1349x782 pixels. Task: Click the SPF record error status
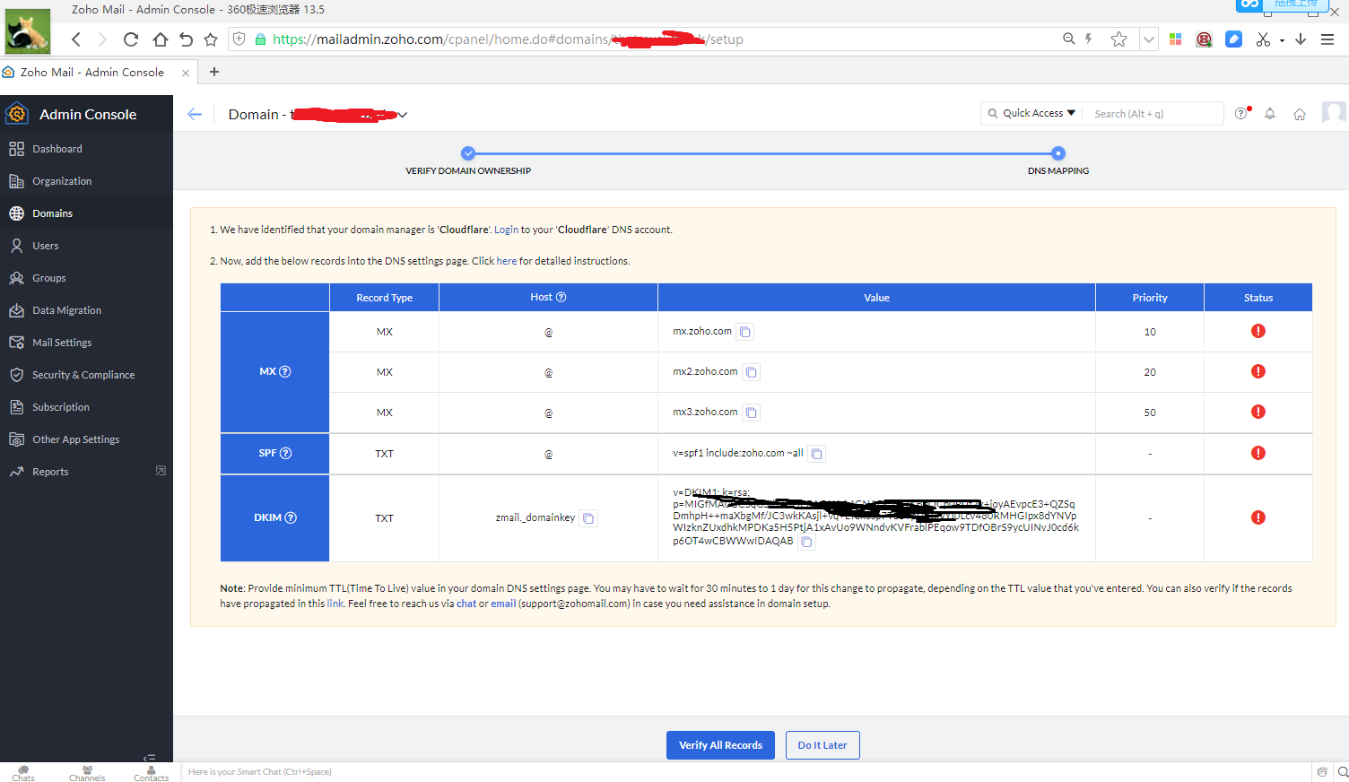[x=1258, y=453]
